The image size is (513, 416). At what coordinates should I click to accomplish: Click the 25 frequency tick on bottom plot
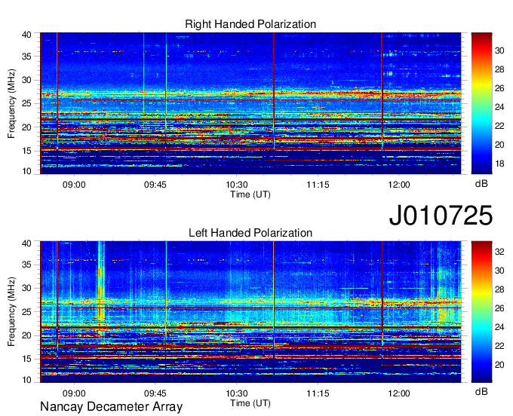[26, 312]
